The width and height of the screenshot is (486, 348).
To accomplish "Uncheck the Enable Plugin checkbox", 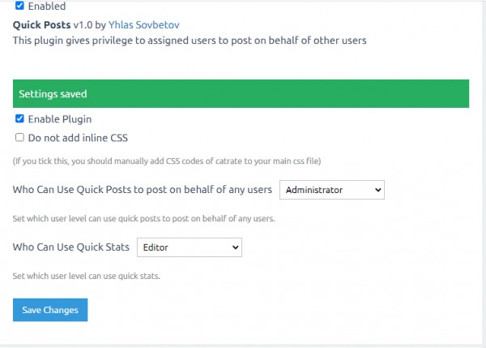I will 19,119.
